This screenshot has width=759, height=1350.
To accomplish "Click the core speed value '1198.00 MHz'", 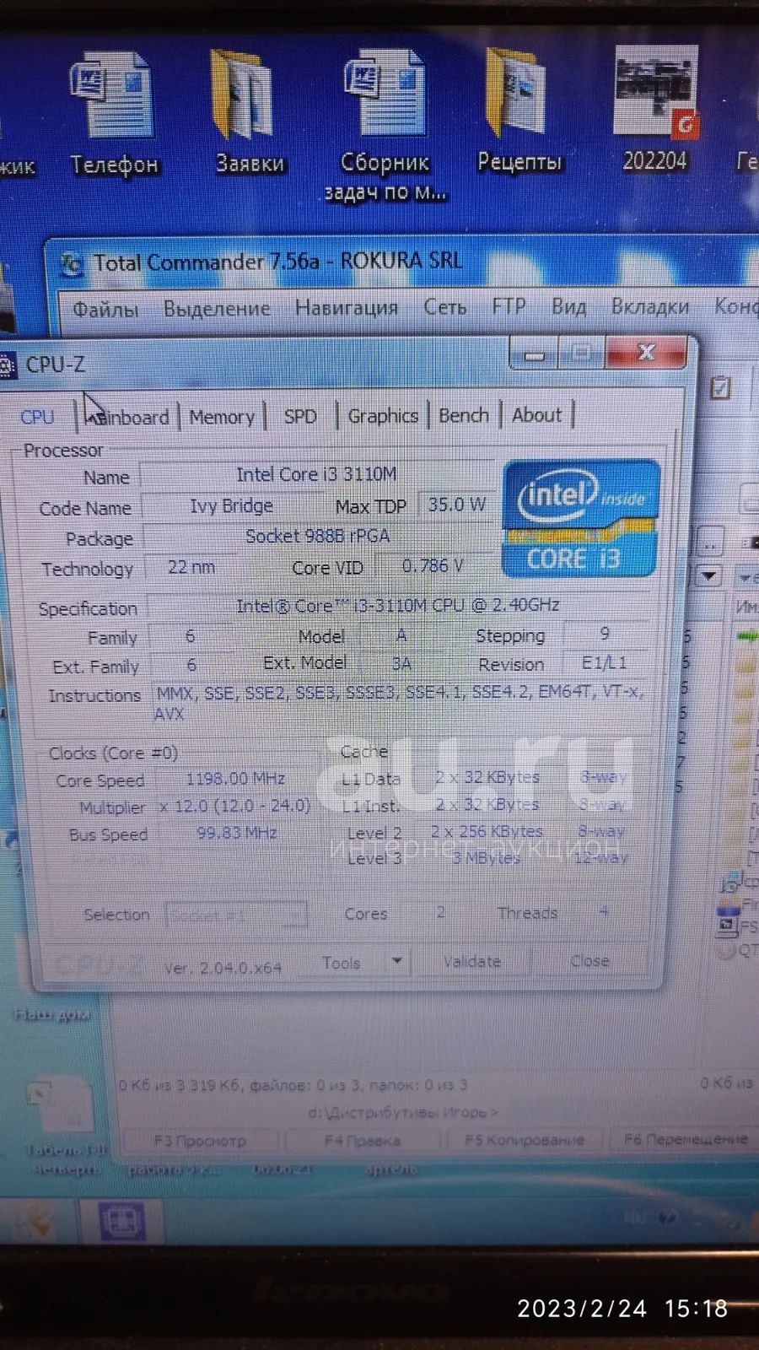I will pyautogui.click(x=235, y=779).
